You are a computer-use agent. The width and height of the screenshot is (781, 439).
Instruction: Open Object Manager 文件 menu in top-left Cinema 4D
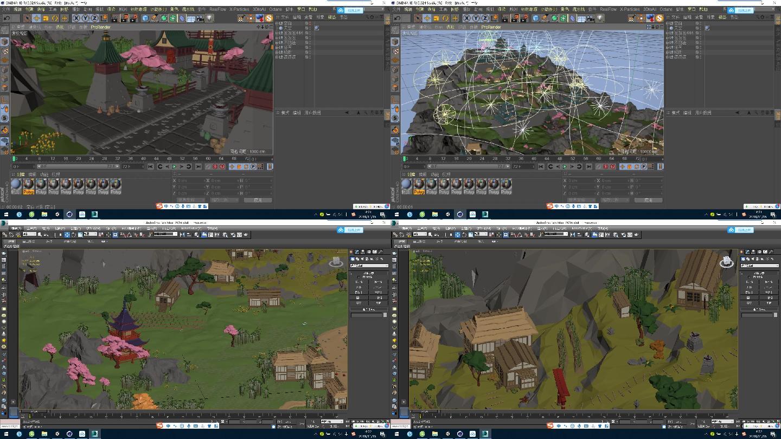[x=285, y=17]
